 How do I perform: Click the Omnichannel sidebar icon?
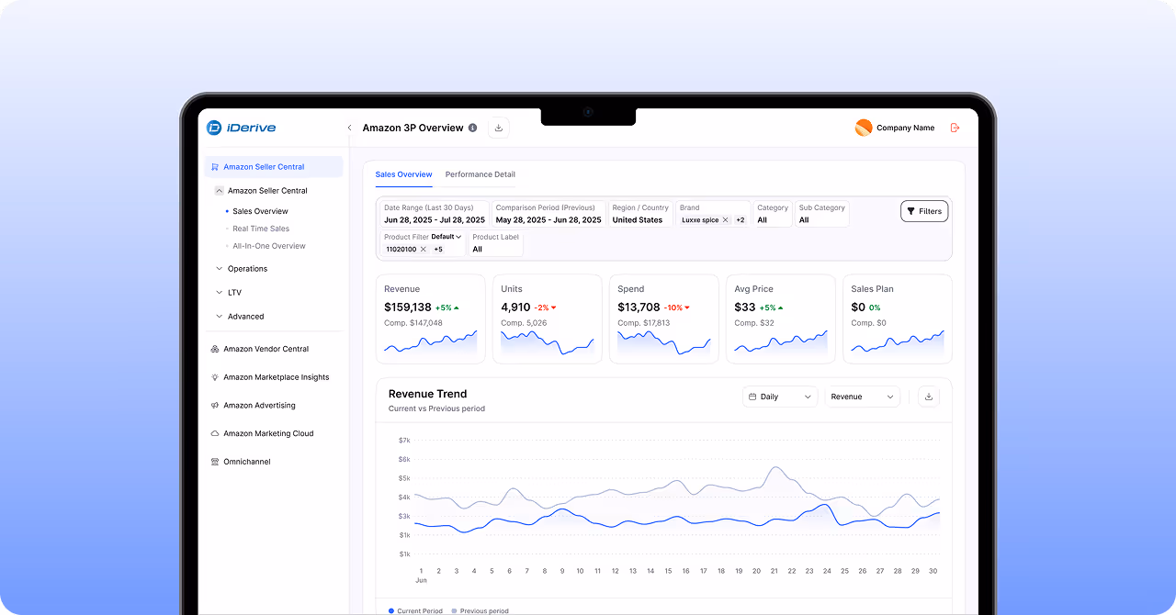[214, 462]
